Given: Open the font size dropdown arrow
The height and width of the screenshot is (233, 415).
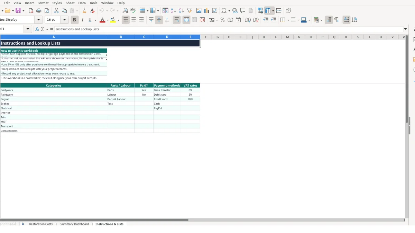Looking at the screenshot, I should tap(64, 20).
